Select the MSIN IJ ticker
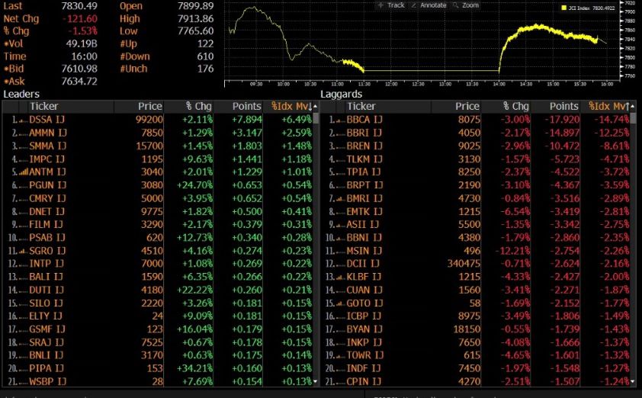 [x=364, y=251]
